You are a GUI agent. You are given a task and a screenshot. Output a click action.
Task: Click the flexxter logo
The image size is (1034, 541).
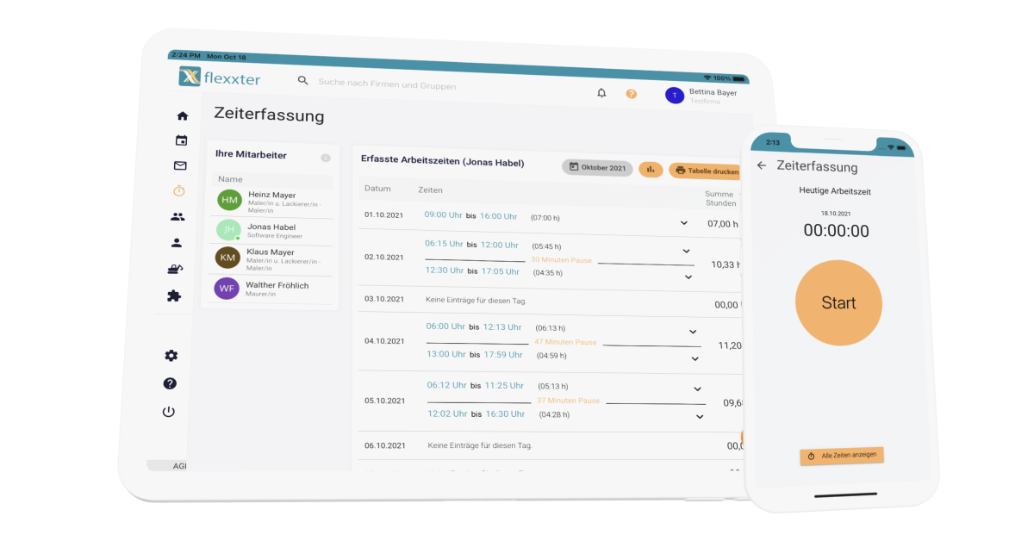coord(220,78)
